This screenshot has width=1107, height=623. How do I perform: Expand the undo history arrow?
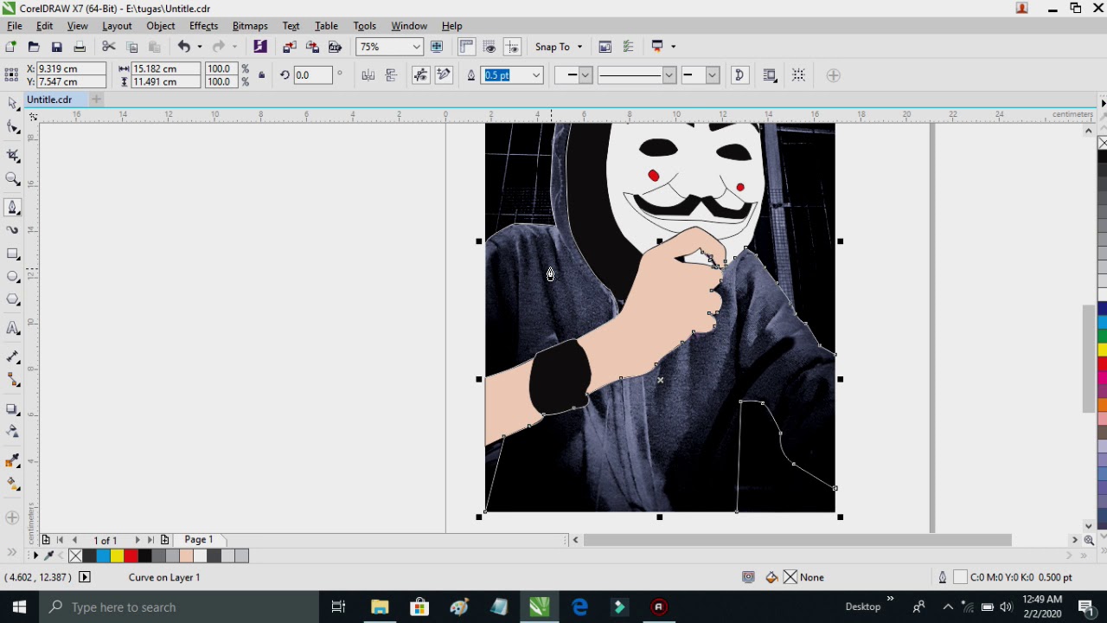tap(199, 47)
